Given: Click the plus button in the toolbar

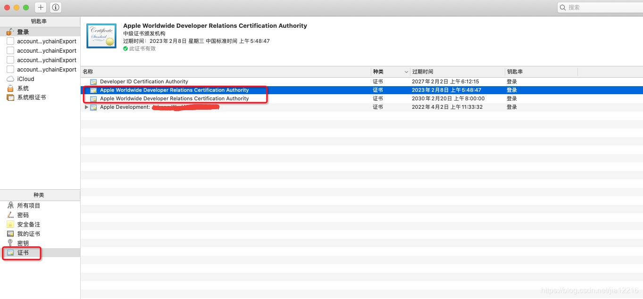Looking at the screenshot, I should click(41, 8).
